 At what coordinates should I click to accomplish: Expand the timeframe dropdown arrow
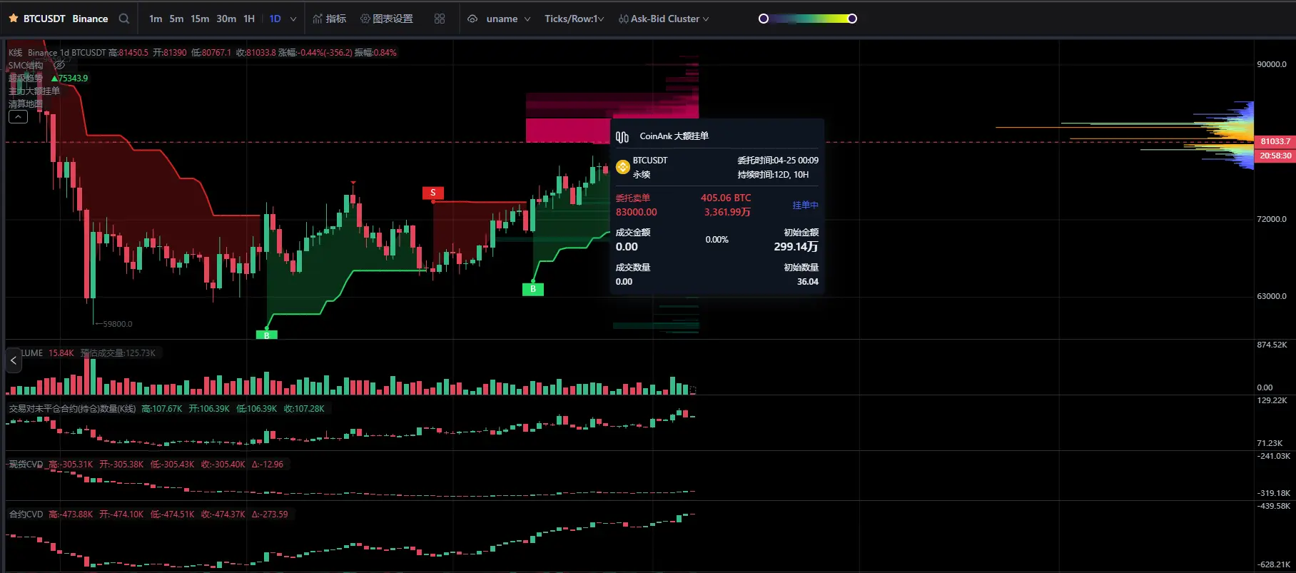(293, 19)
